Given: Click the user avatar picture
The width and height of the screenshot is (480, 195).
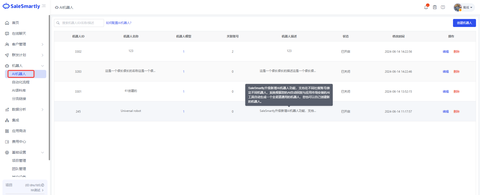Looking at the screenshot, I should (457, 7).
